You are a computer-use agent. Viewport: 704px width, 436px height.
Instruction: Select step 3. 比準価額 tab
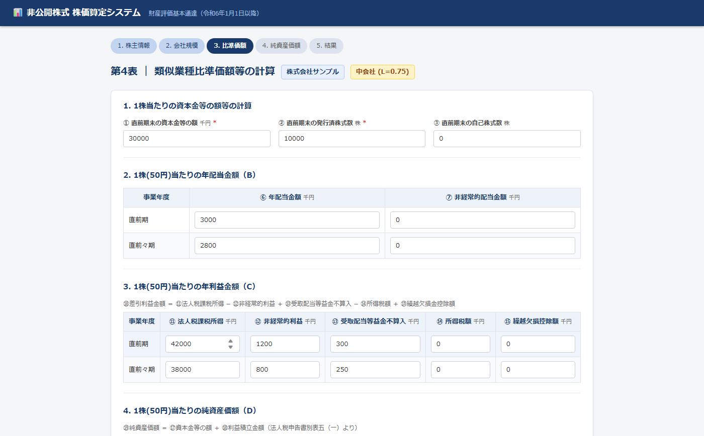[x=230, y=46]
